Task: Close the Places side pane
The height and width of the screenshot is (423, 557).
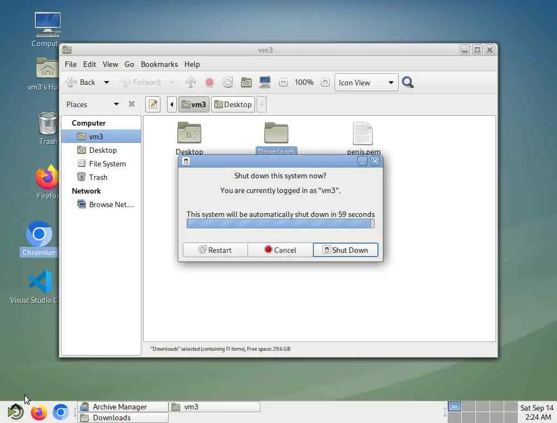Action: [132, 104]
